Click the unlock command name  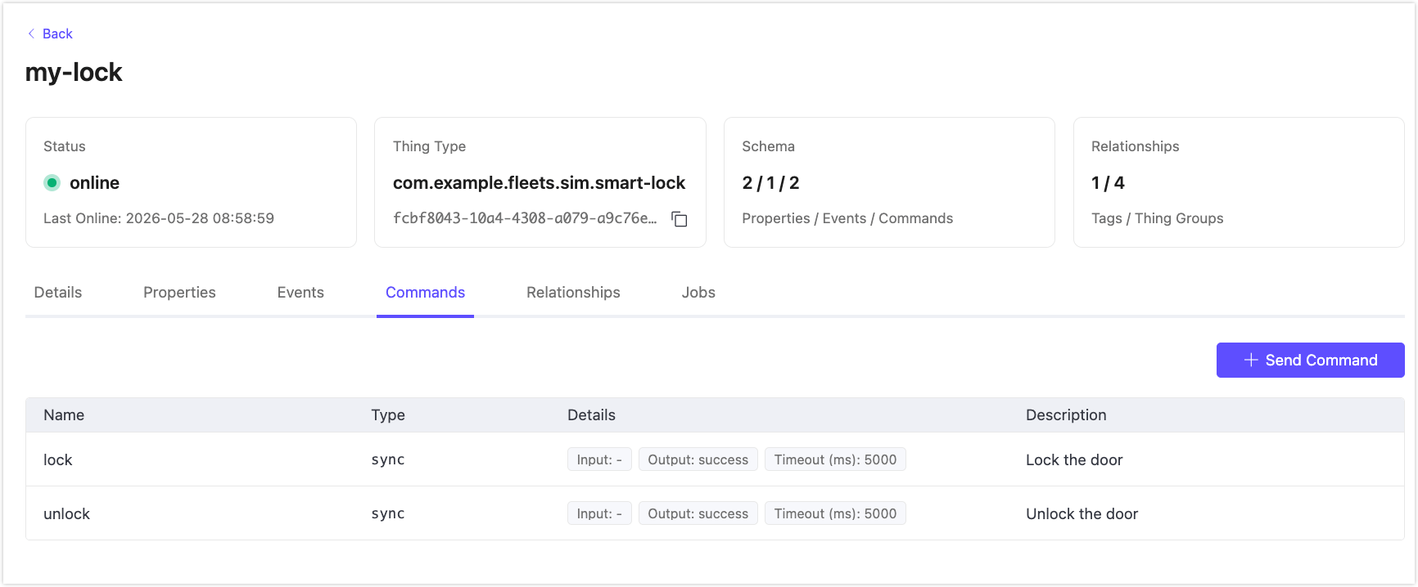click(66, 514)
